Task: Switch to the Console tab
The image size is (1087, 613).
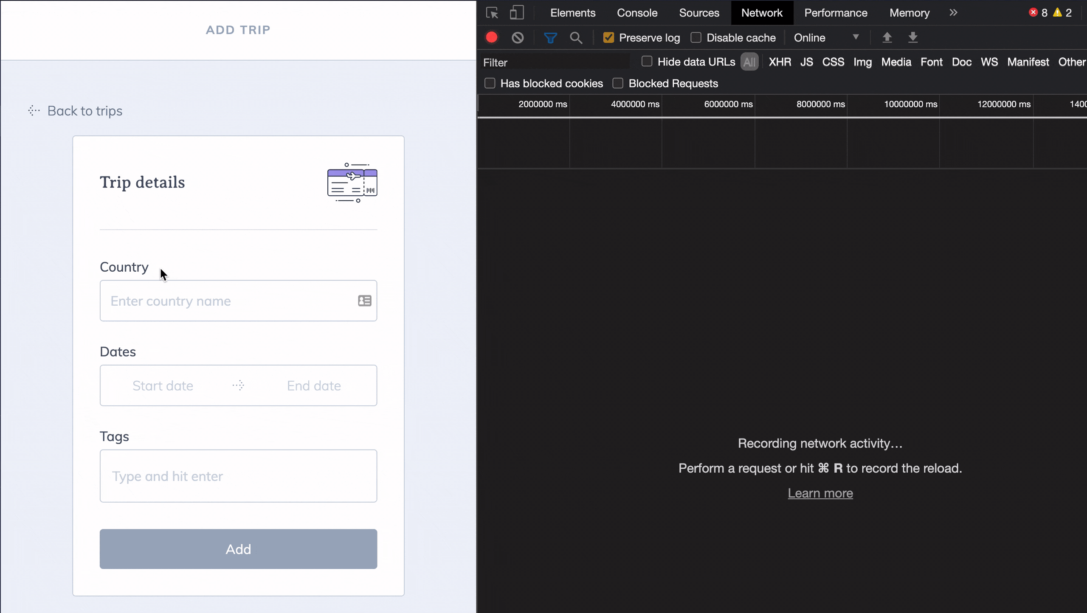Action: pos(637,13)
